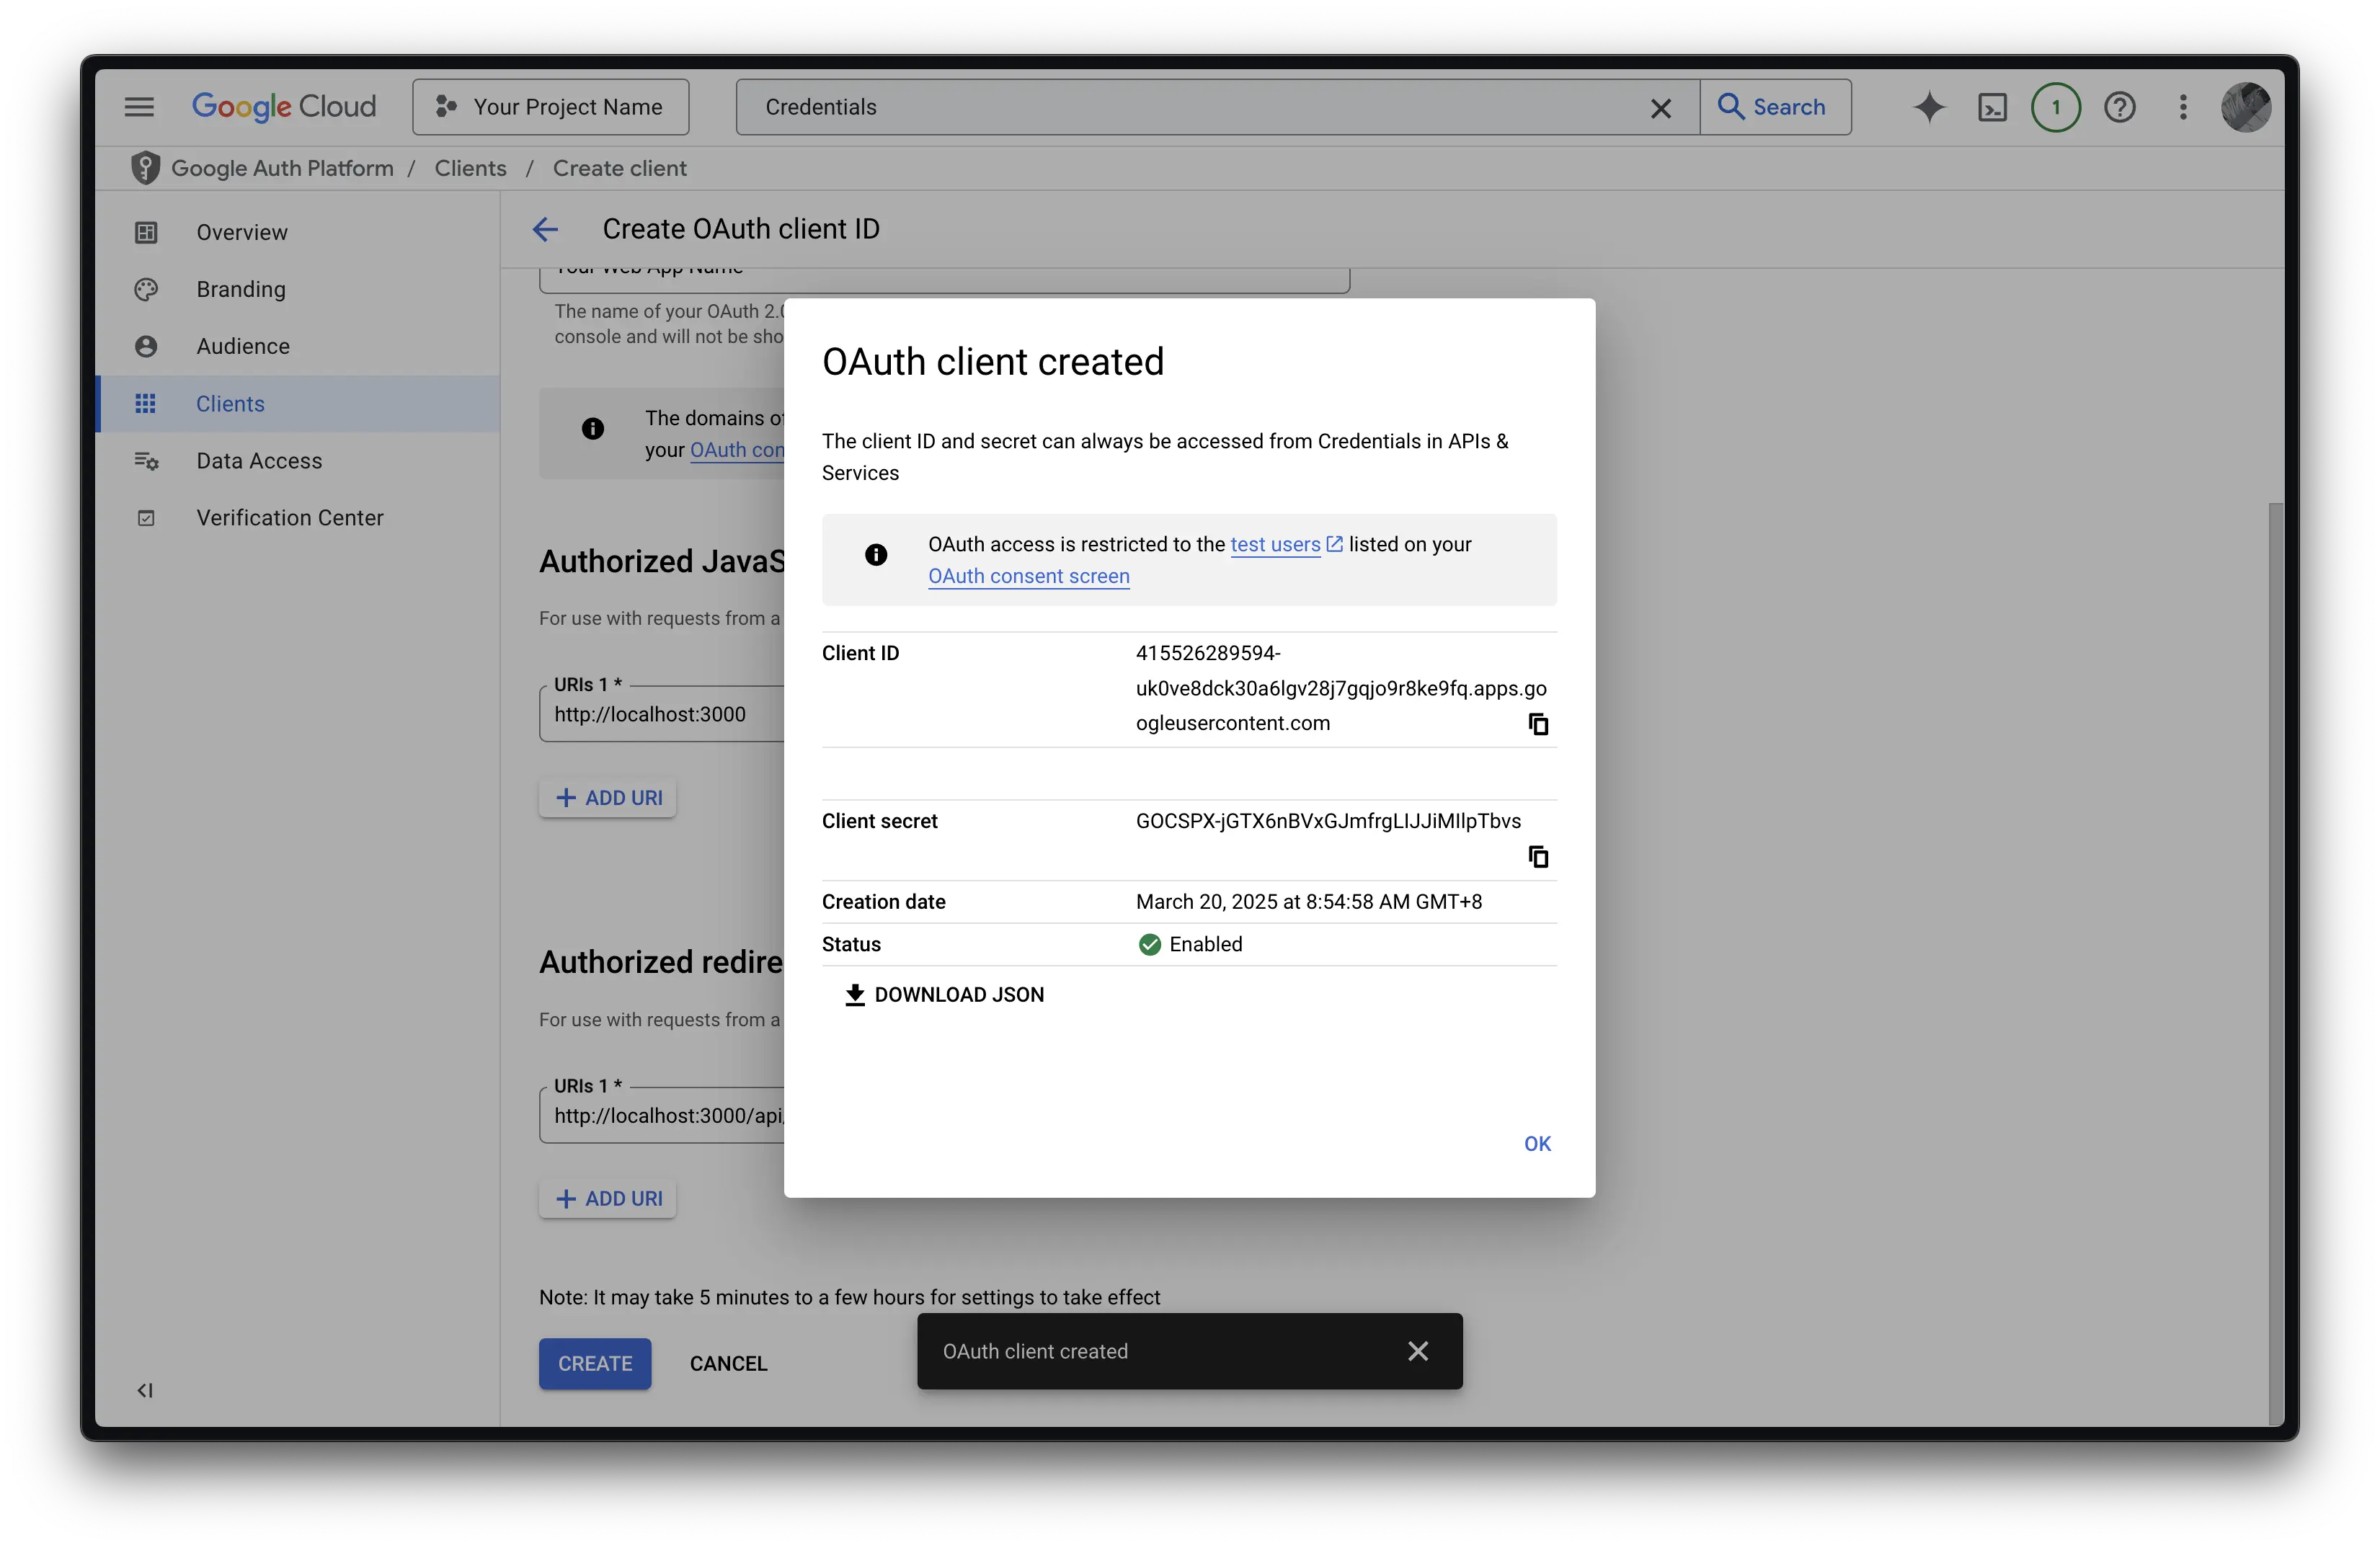
Task: Click the OAuth con link behind dialog
Action: (737, 450)
